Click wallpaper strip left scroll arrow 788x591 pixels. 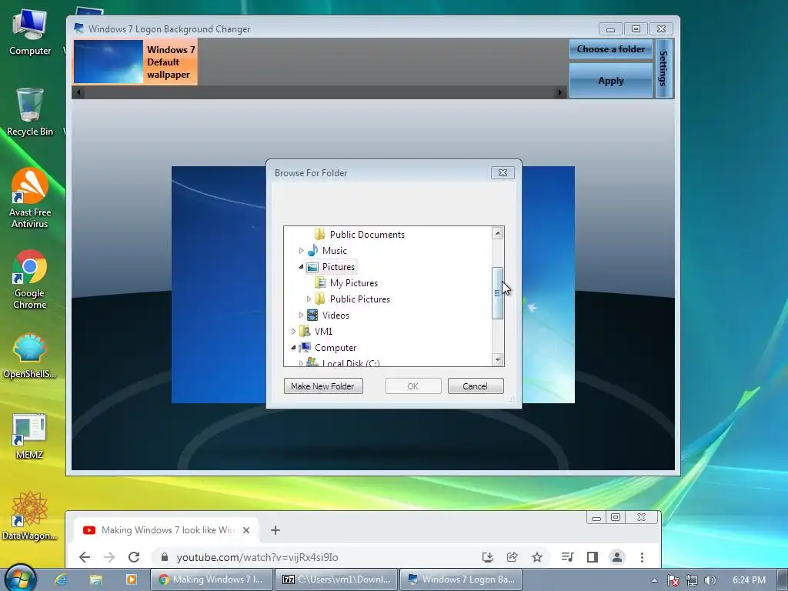click(79, 92)
